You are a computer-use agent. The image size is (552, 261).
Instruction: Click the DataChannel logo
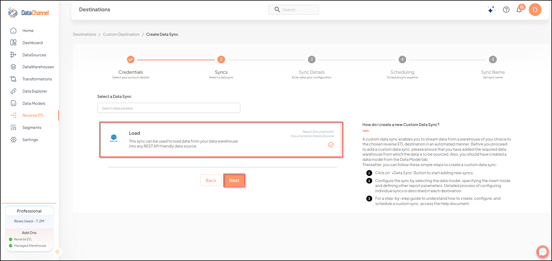tap(28, 13)
